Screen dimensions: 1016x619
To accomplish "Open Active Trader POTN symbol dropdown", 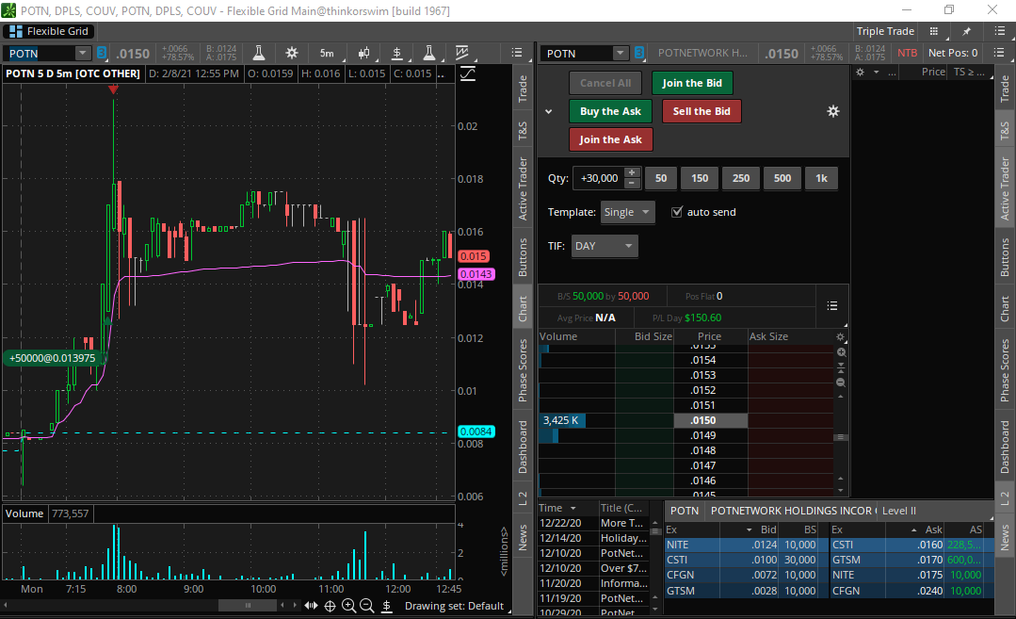I will [x=621, y=53].
